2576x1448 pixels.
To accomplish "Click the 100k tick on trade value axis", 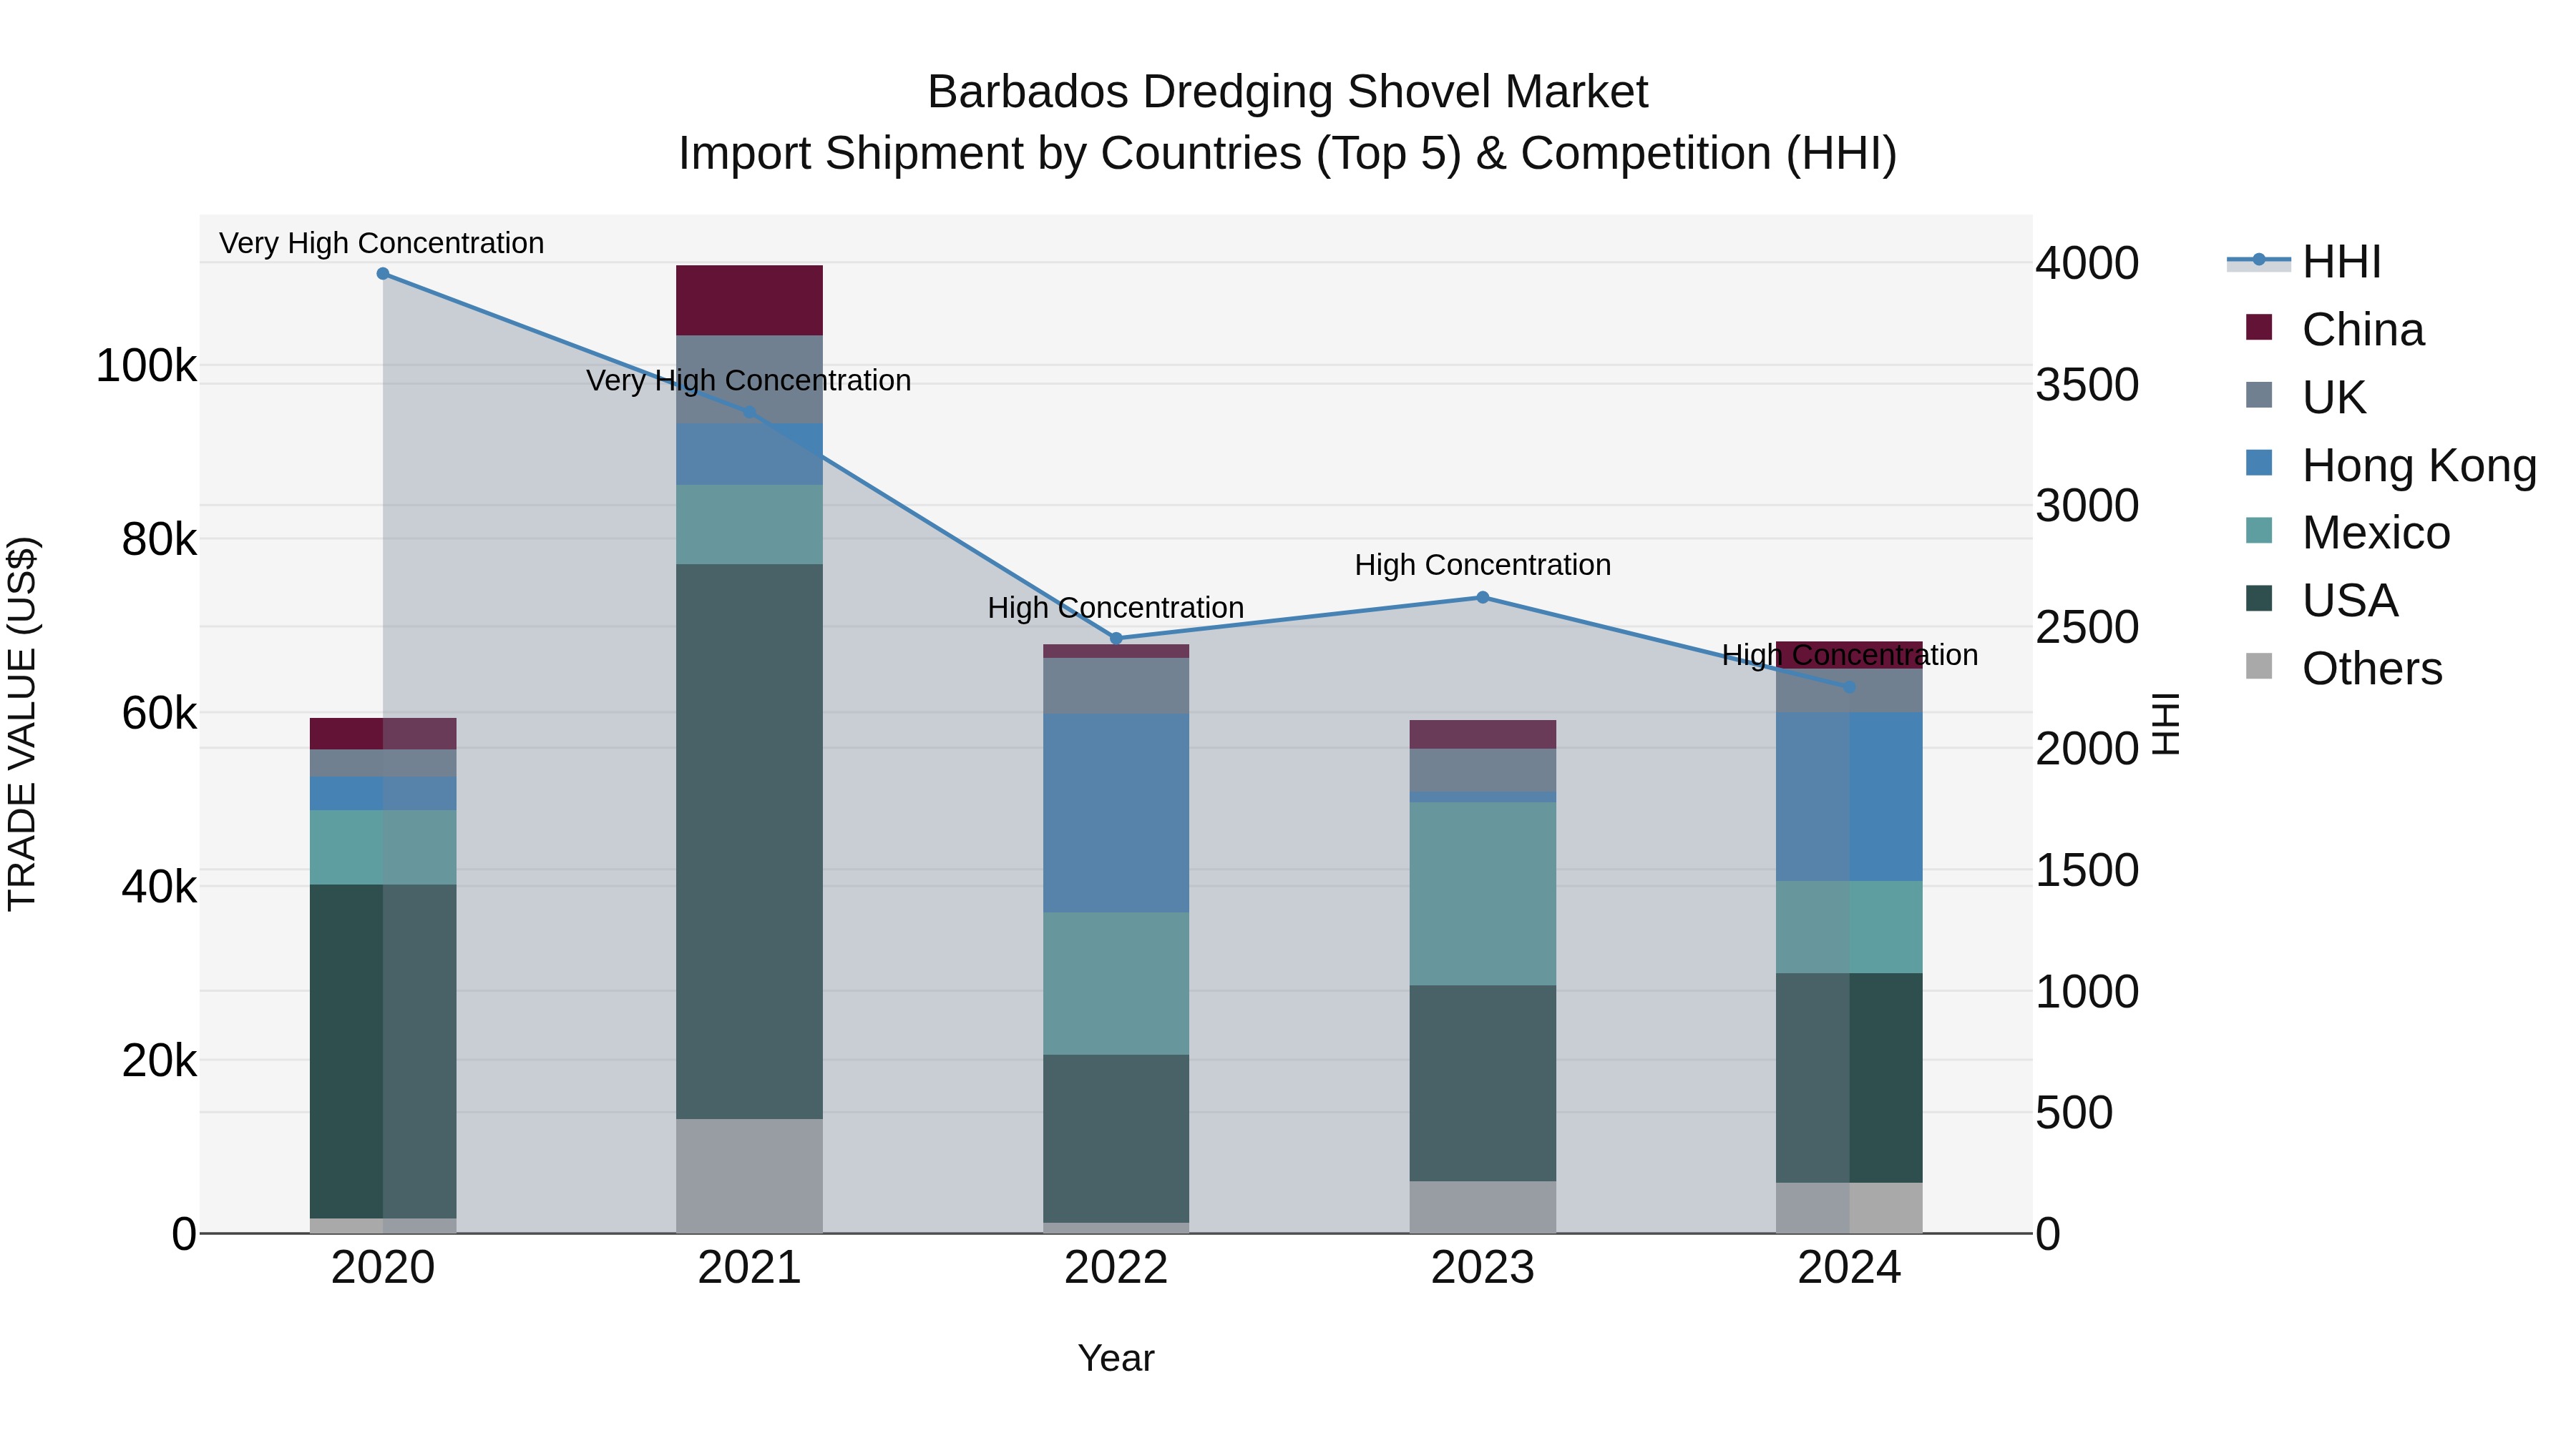I will point(146,367).
